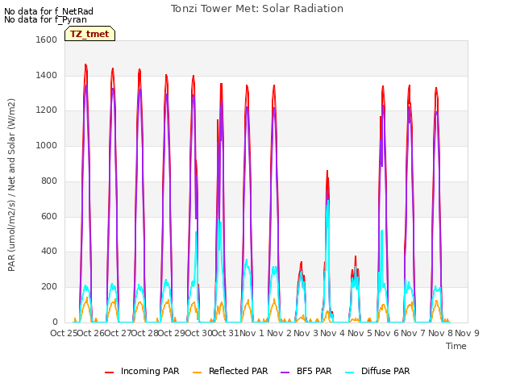Click the Oct 26 x-axis date label
516x387 pixels.
[90, 333]
